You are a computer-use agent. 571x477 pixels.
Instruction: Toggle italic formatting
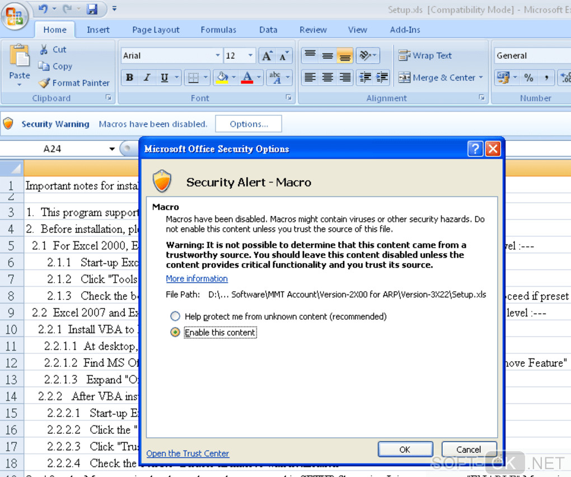147,78
